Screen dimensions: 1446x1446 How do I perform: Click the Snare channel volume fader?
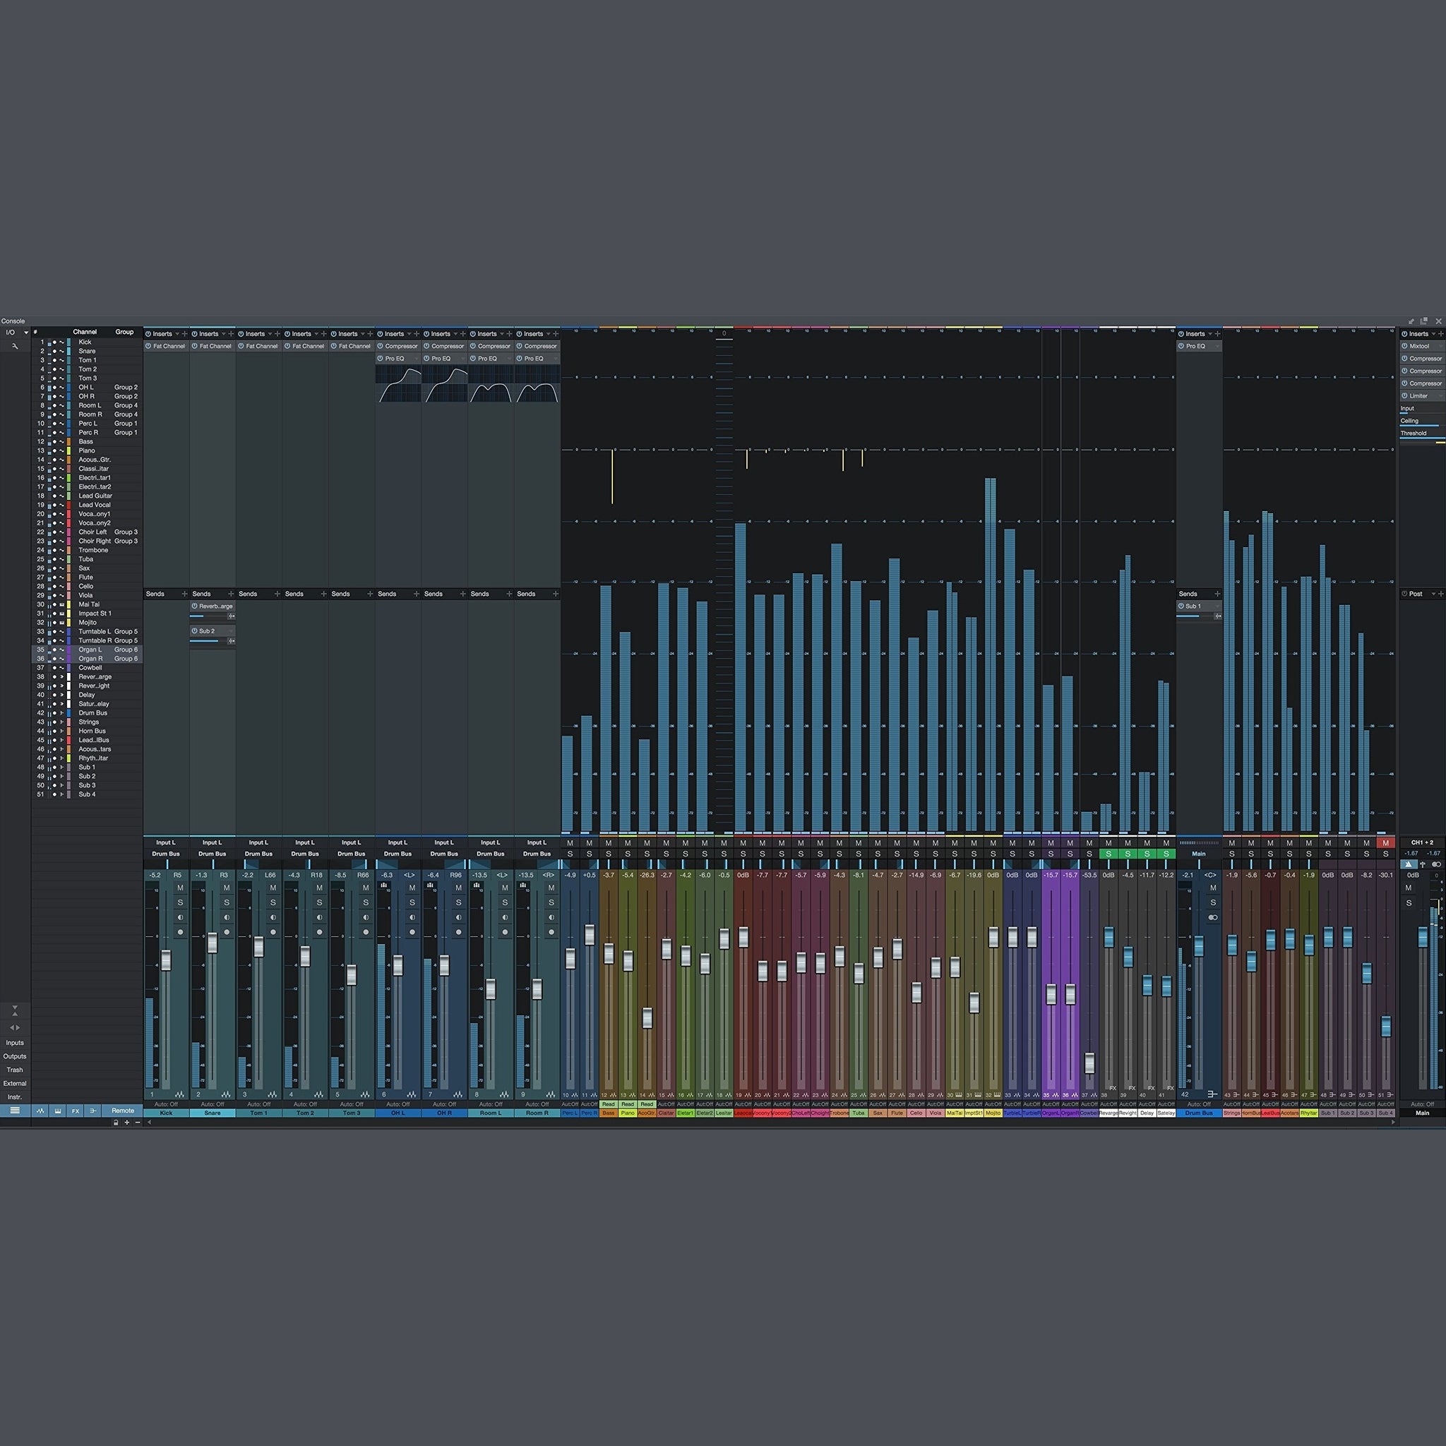point(212,943)
